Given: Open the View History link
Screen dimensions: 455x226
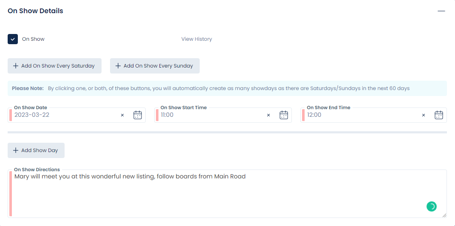Looking at the screenshot, I should click(x=196, y=39).
